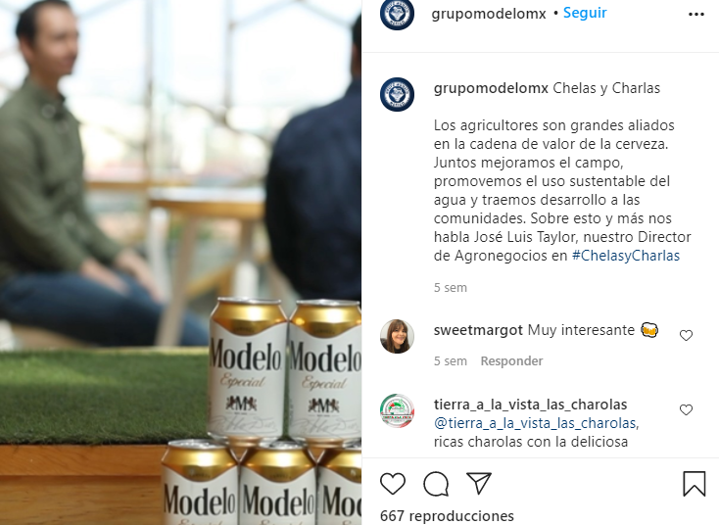Like sweetmargot's comment heart
The image size is (719, 525).
[x=686, y=336]
